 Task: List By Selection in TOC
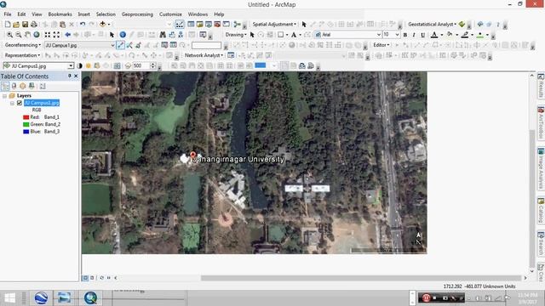(32, 86)
